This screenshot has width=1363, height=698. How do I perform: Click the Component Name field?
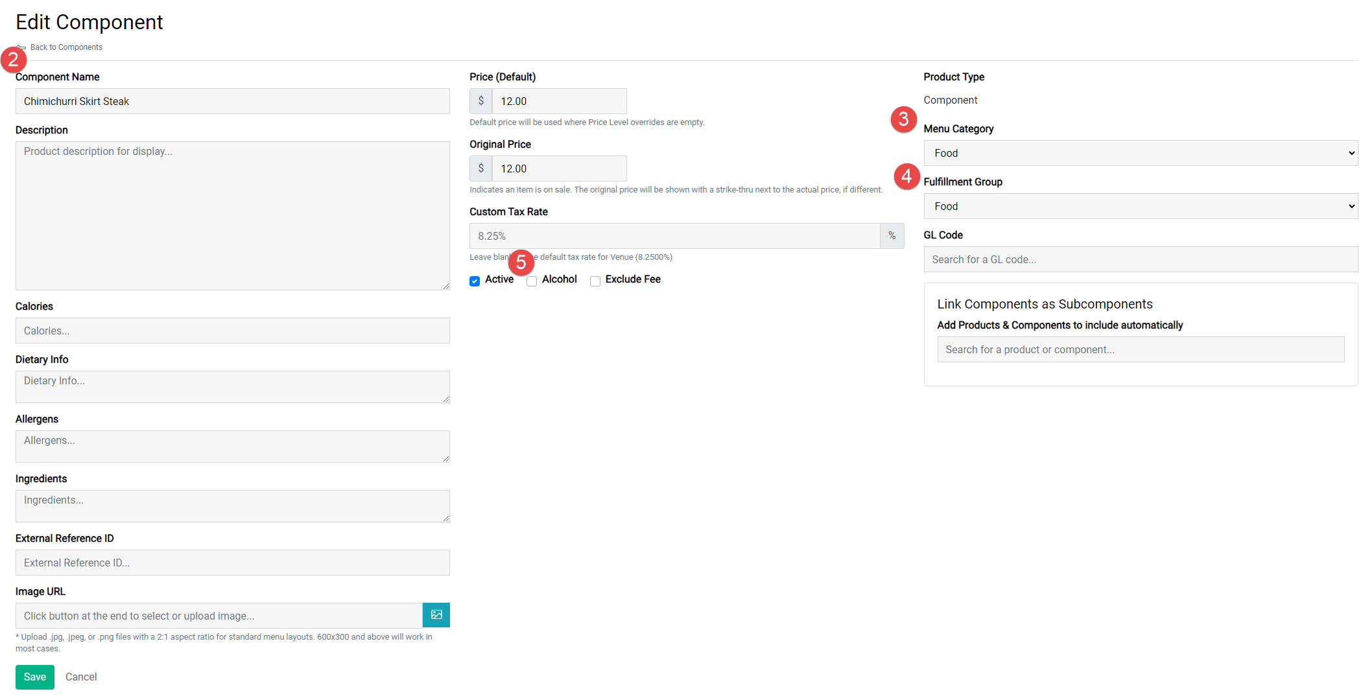pos(232,101)
